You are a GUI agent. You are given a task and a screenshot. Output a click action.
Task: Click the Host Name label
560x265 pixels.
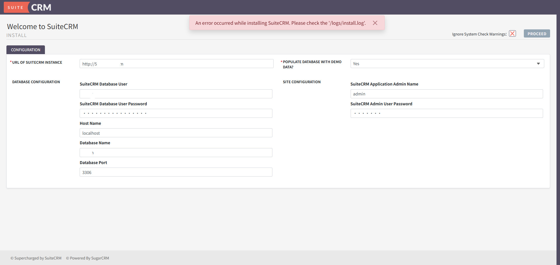click(x=90, y=123)
